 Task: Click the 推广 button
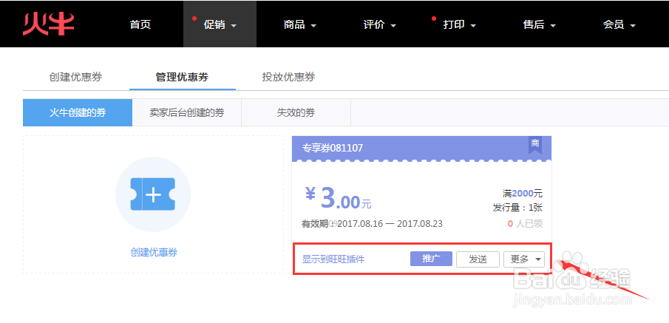click(432, 259)
